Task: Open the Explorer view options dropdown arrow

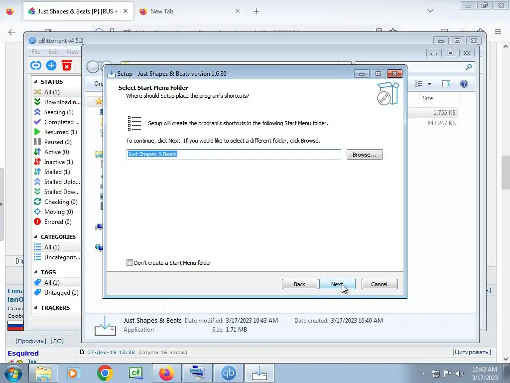Action: click(429, 84)
